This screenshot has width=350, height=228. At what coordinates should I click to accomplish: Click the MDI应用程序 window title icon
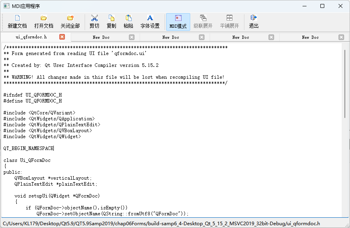(6, 6)
